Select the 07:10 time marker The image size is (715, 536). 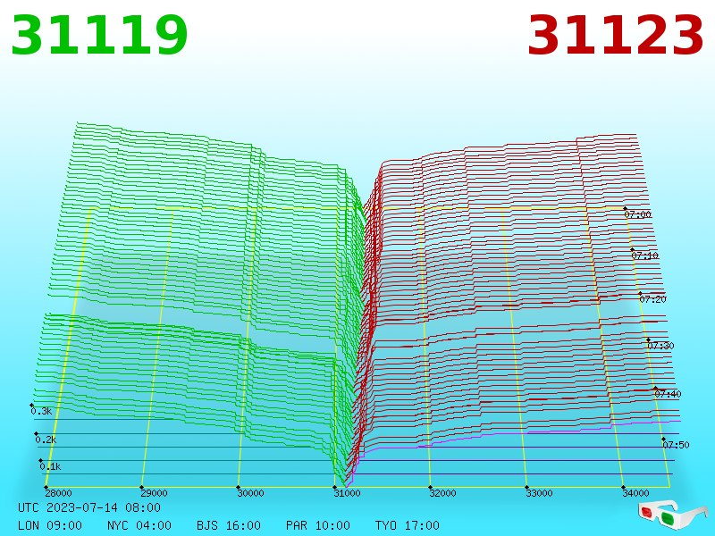tap(645, 255)
